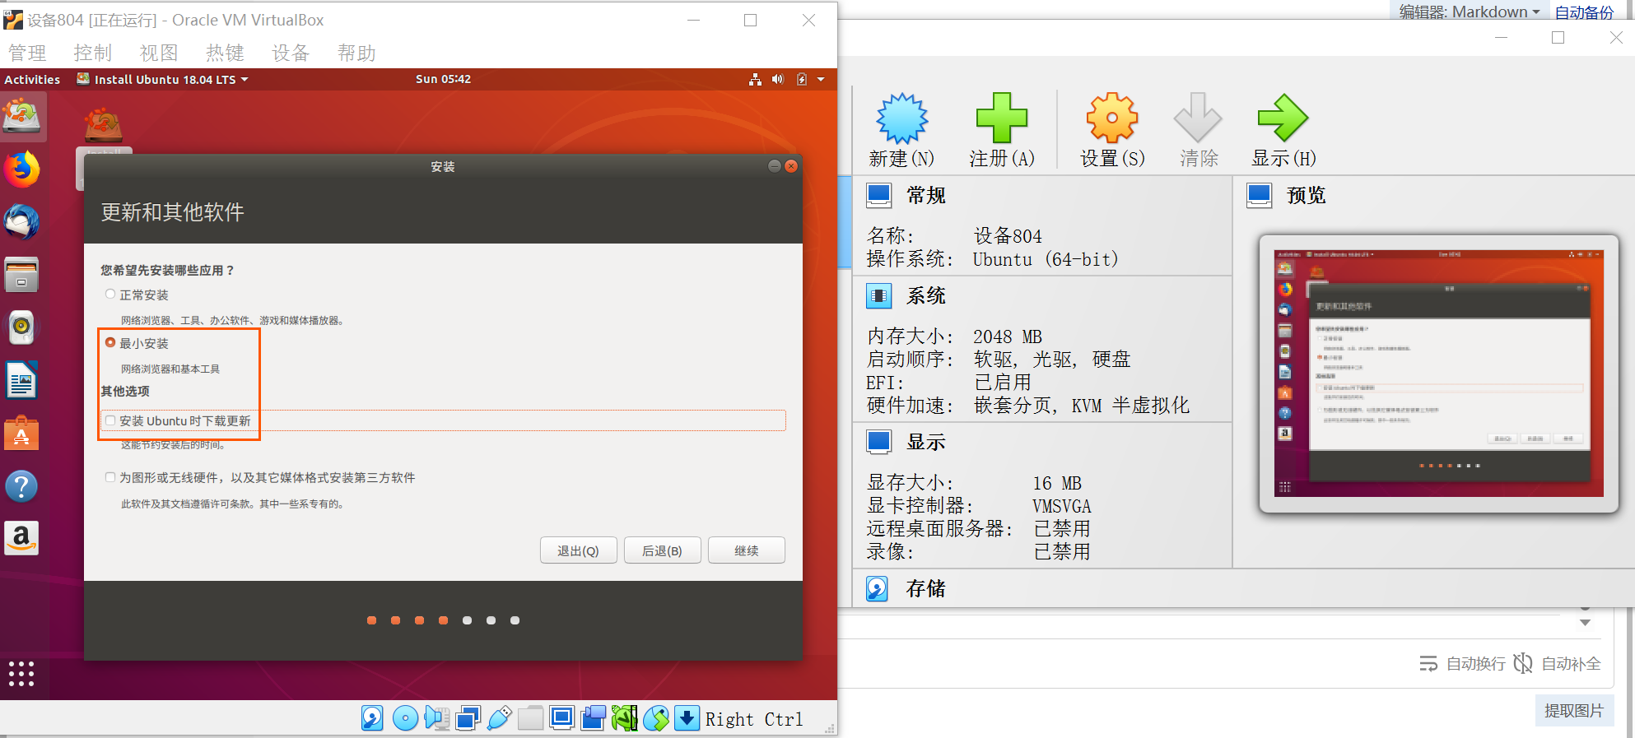
Task: Click the VM preview thumbnail in Manager
Action: click(x=1438, y=374)
